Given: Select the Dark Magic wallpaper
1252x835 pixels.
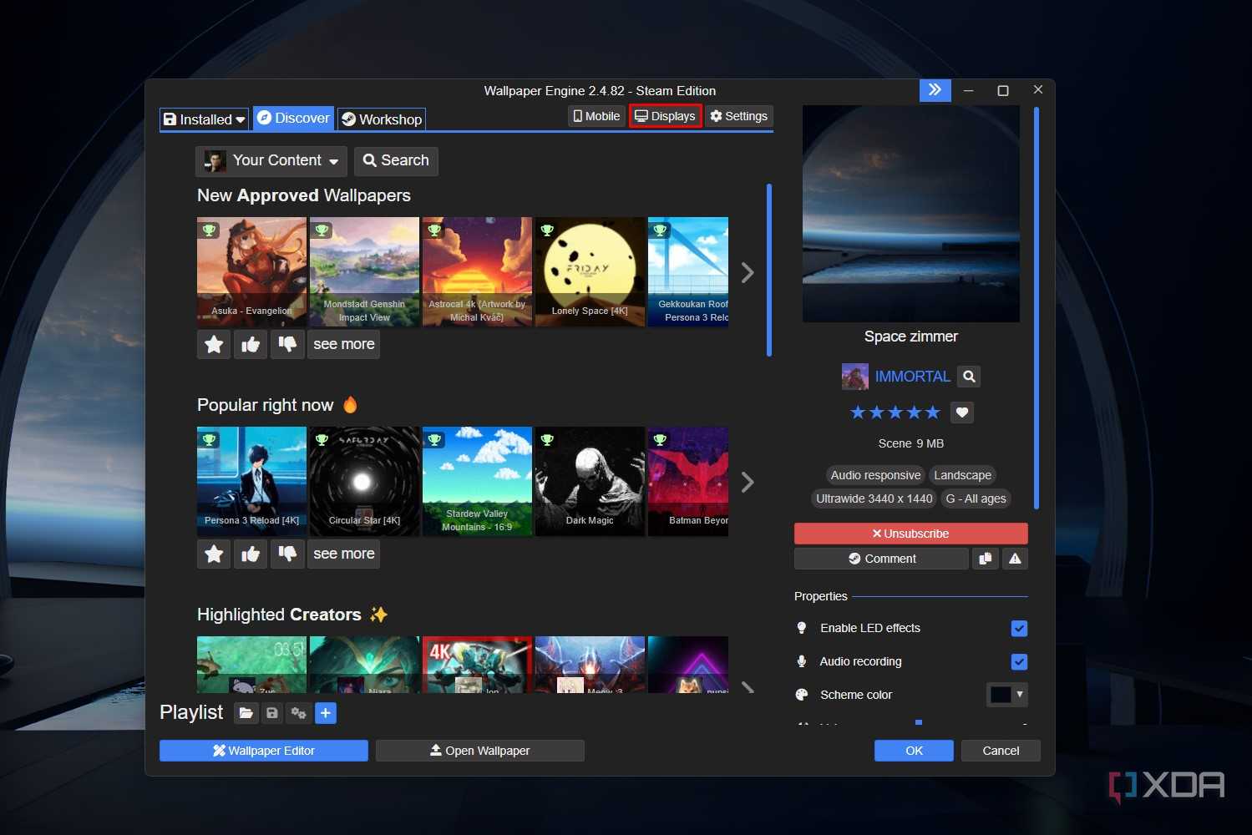Looking at the screenshot, I should pyautogui.click(x=590, y=481).
